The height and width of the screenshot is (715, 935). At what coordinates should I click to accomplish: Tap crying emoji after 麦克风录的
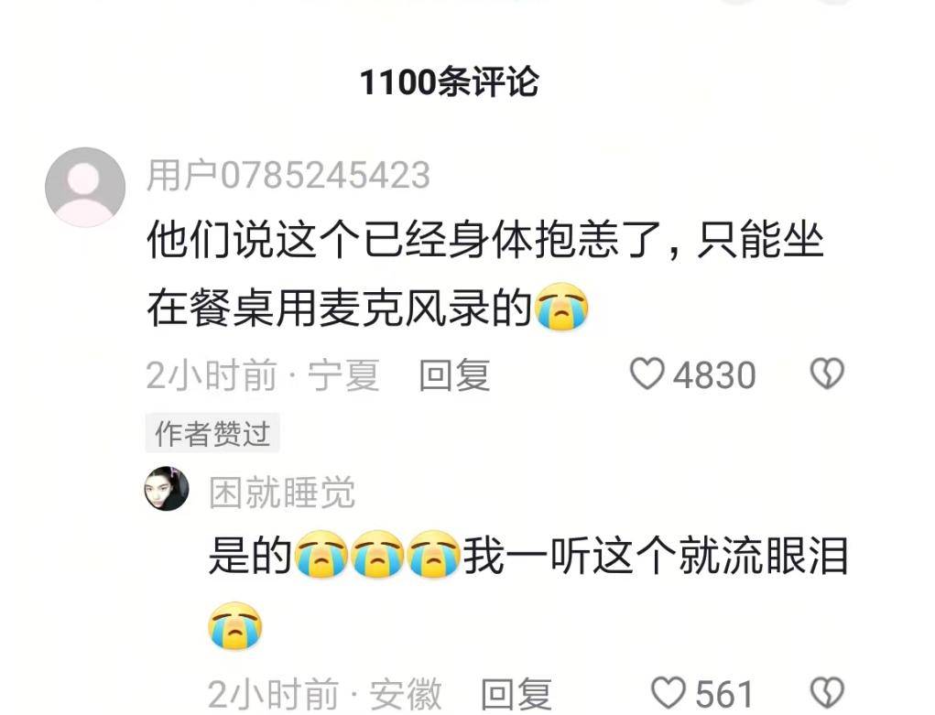(x=561, y=307)
